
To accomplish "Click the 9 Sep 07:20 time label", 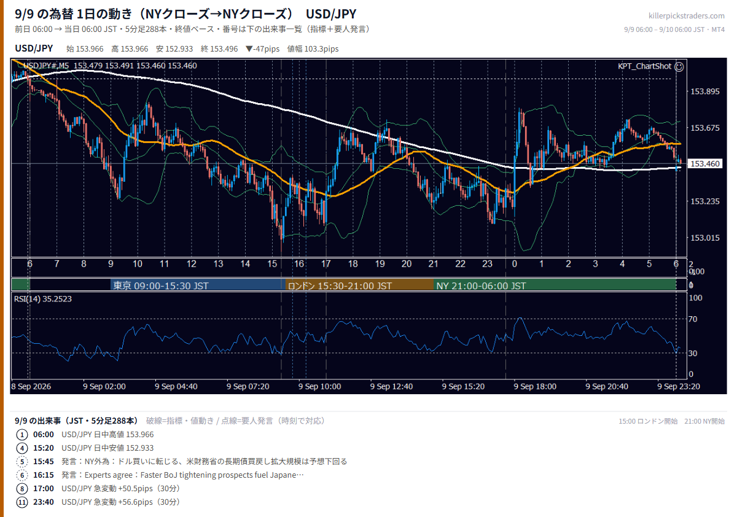I will [248, 386].
